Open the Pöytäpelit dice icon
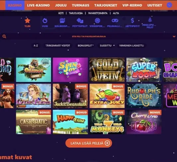177x162 pixels. 80,21
